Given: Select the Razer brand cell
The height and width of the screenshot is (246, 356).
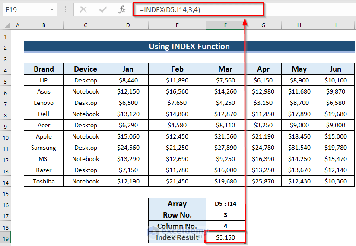Looking at the screenshot, I should (x=44, y=170).
